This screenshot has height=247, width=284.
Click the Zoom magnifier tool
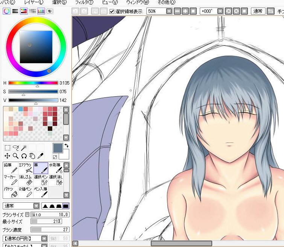click(x=16, y=156)
